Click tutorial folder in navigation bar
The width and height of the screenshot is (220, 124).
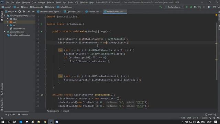(50, 7)
